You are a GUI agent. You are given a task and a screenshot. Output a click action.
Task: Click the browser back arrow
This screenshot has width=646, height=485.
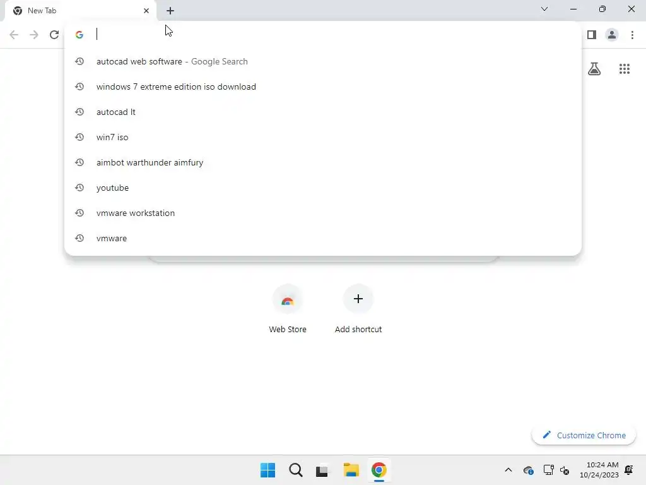(x=14, y=35)
